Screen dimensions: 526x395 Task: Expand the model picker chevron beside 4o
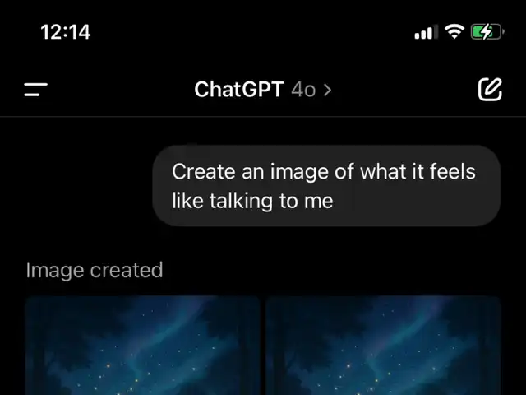pyautogui.click(x=327, y=90)
